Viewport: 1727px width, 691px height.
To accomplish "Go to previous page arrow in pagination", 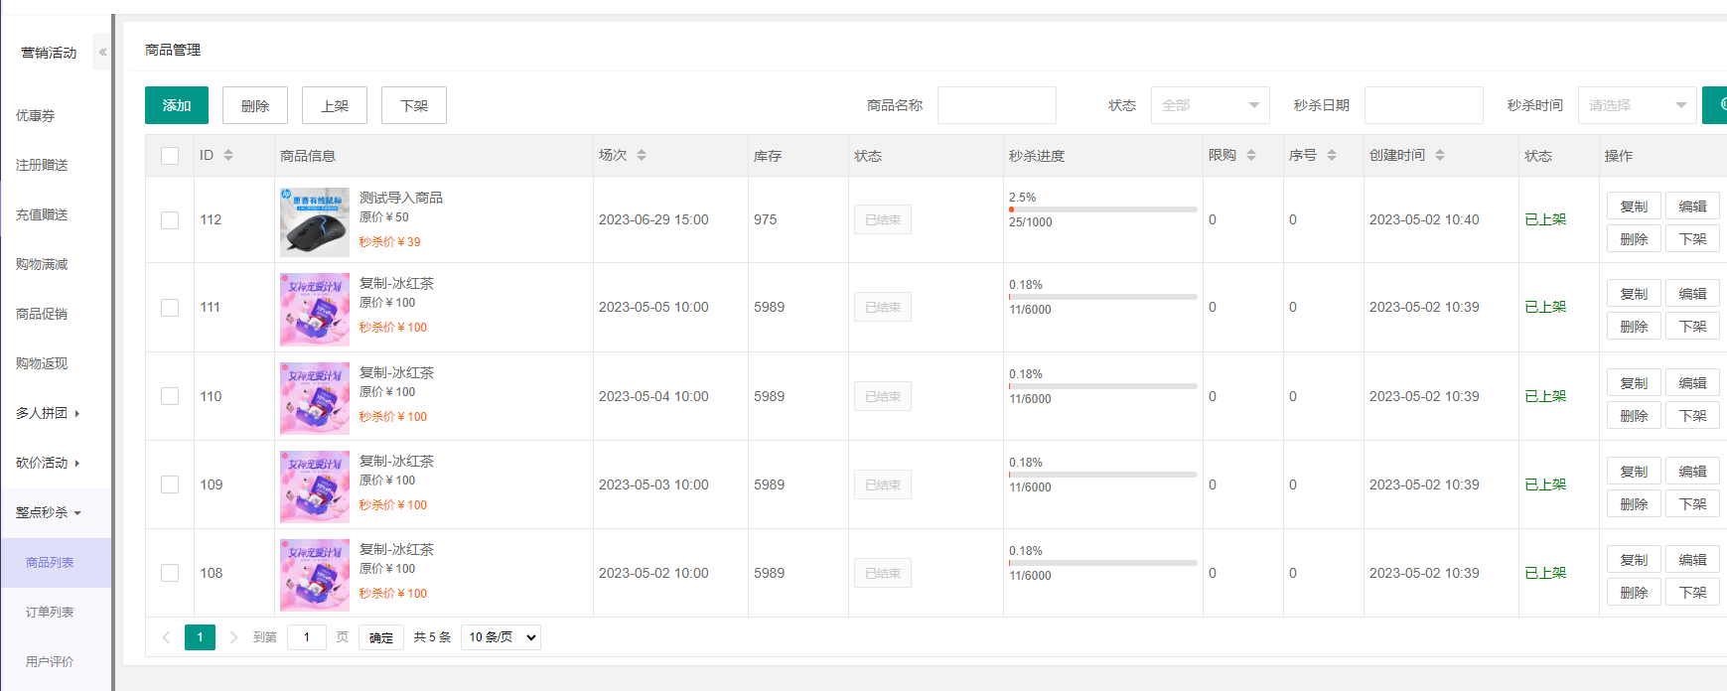I will pos(166,637).
